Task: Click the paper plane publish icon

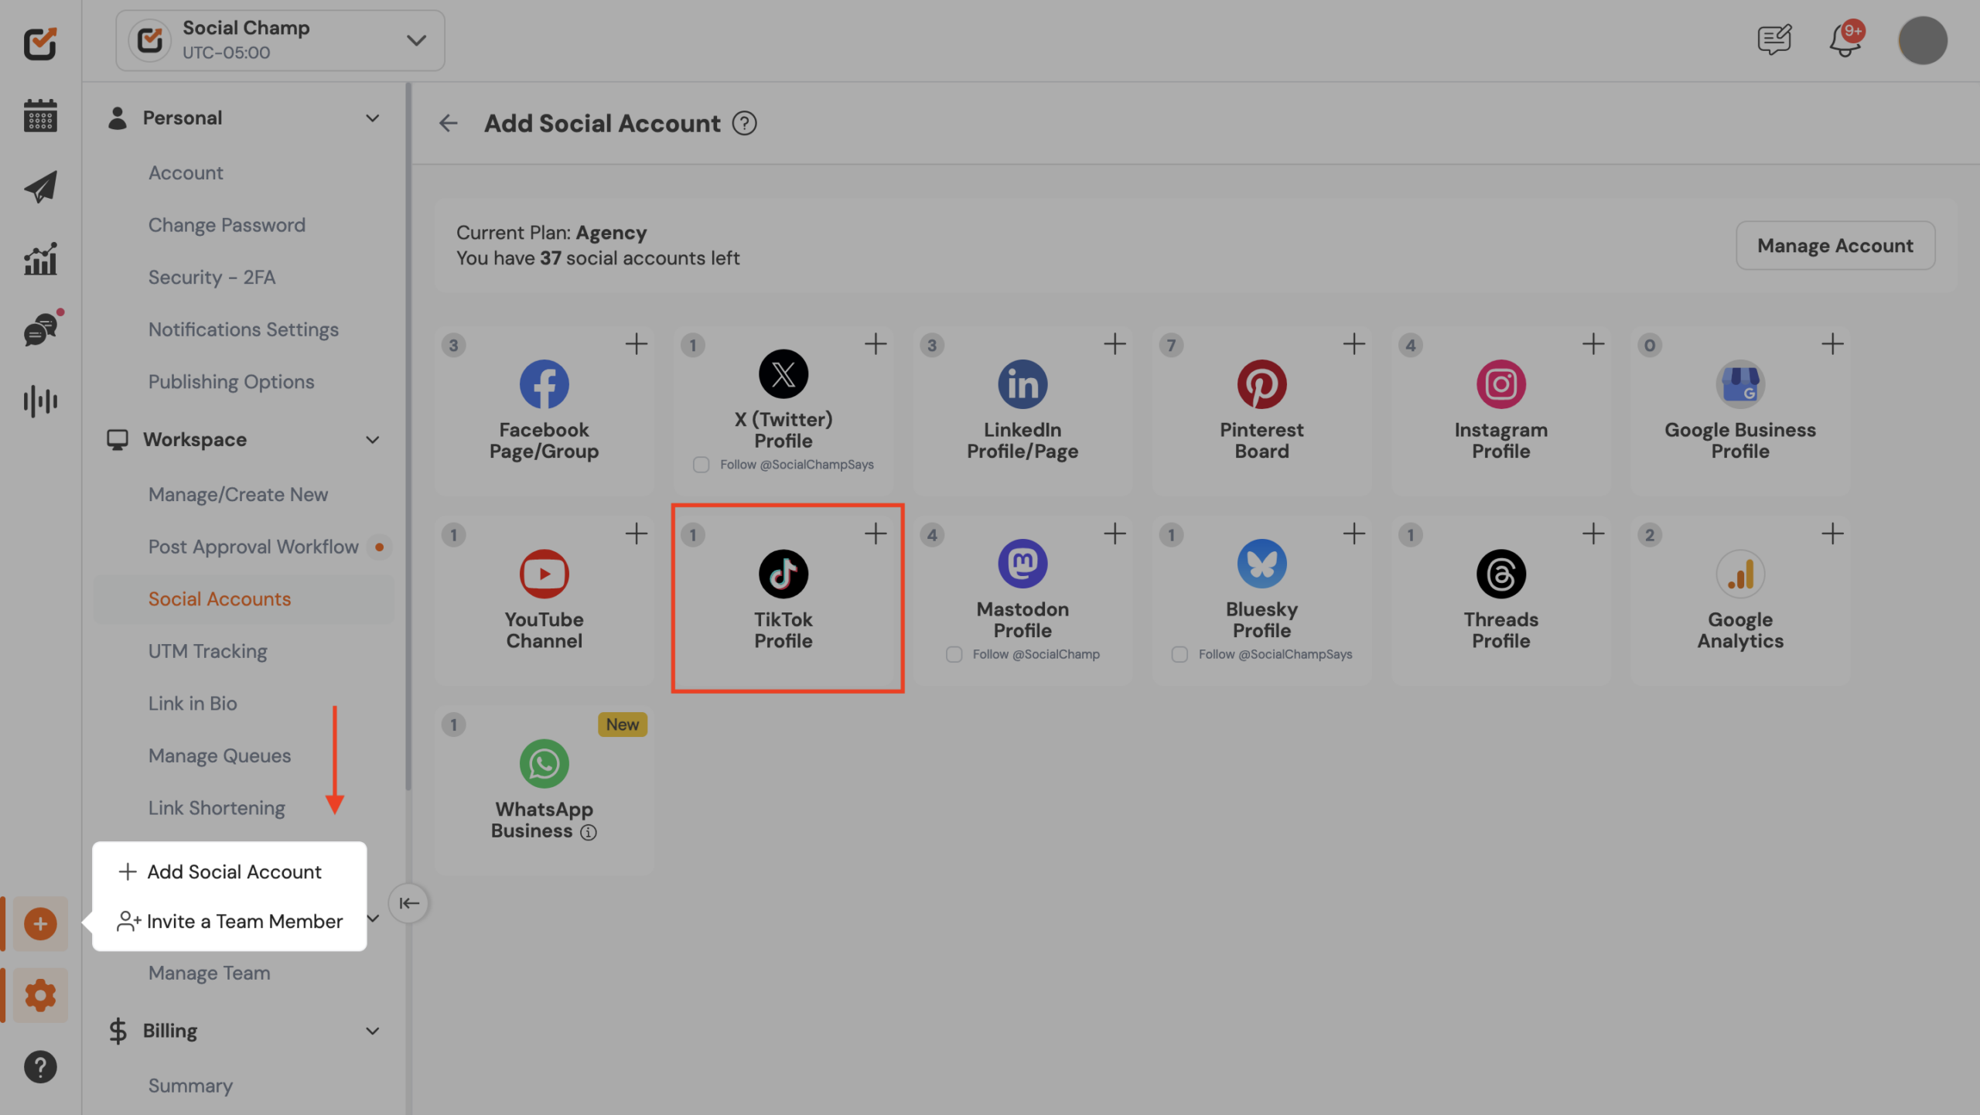Action: pos(40,187)
